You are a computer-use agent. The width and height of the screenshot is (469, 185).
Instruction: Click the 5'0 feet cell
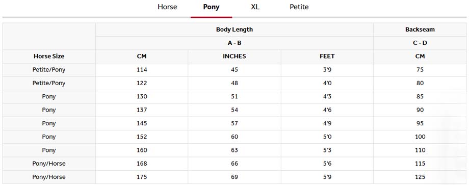tap(327, 137)
